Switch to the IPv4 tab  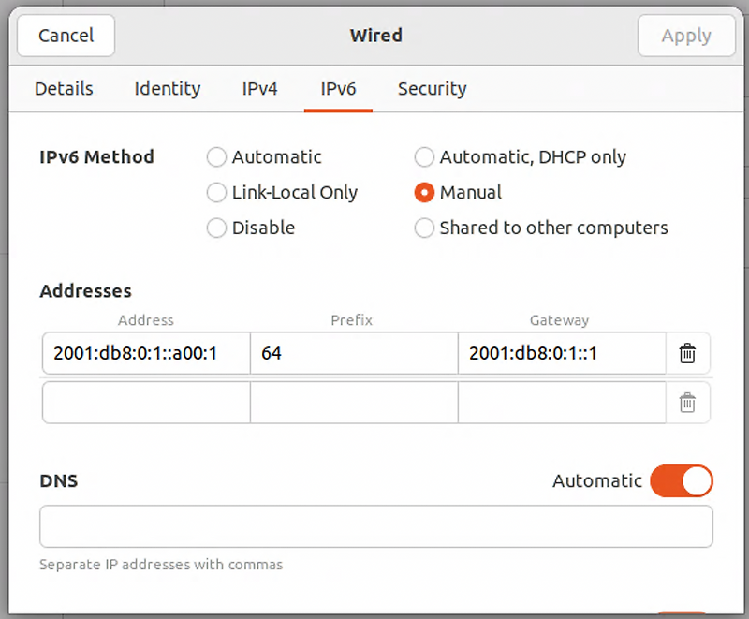coord(259,89)
